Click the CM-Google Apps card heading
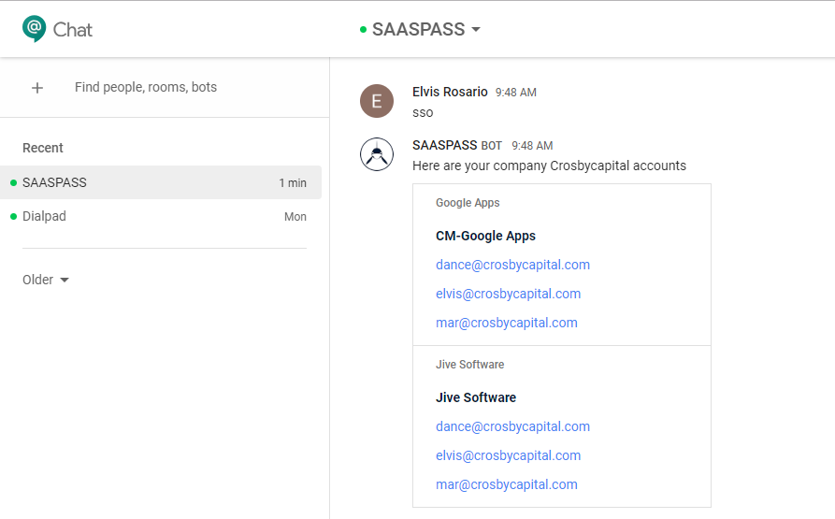This screenshot has height=519, width=835. pyautogui.click(x=485, y=236)
